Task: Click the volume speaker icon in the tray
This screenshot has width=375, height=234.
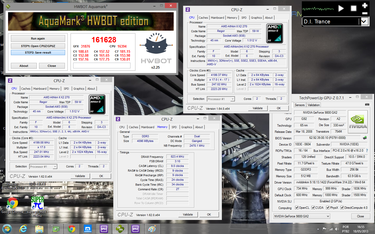Action: (x=337, y=229)
